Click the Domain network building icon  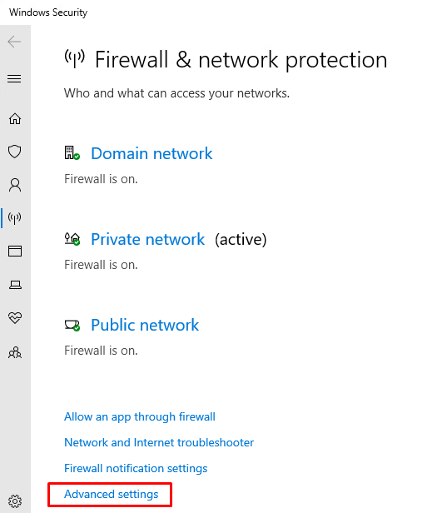click(72, 152)
